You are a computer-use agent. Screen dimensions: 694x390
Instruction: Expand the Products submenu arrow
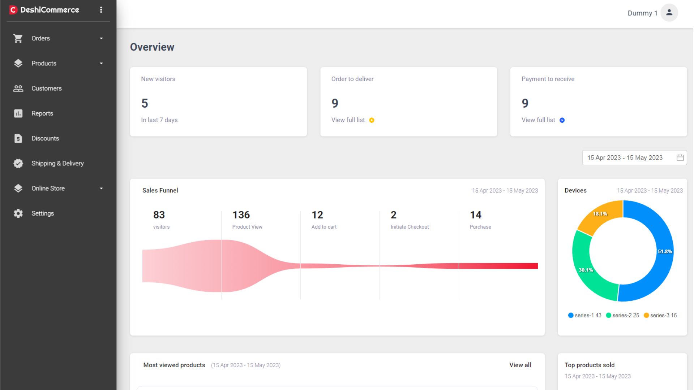101,64
